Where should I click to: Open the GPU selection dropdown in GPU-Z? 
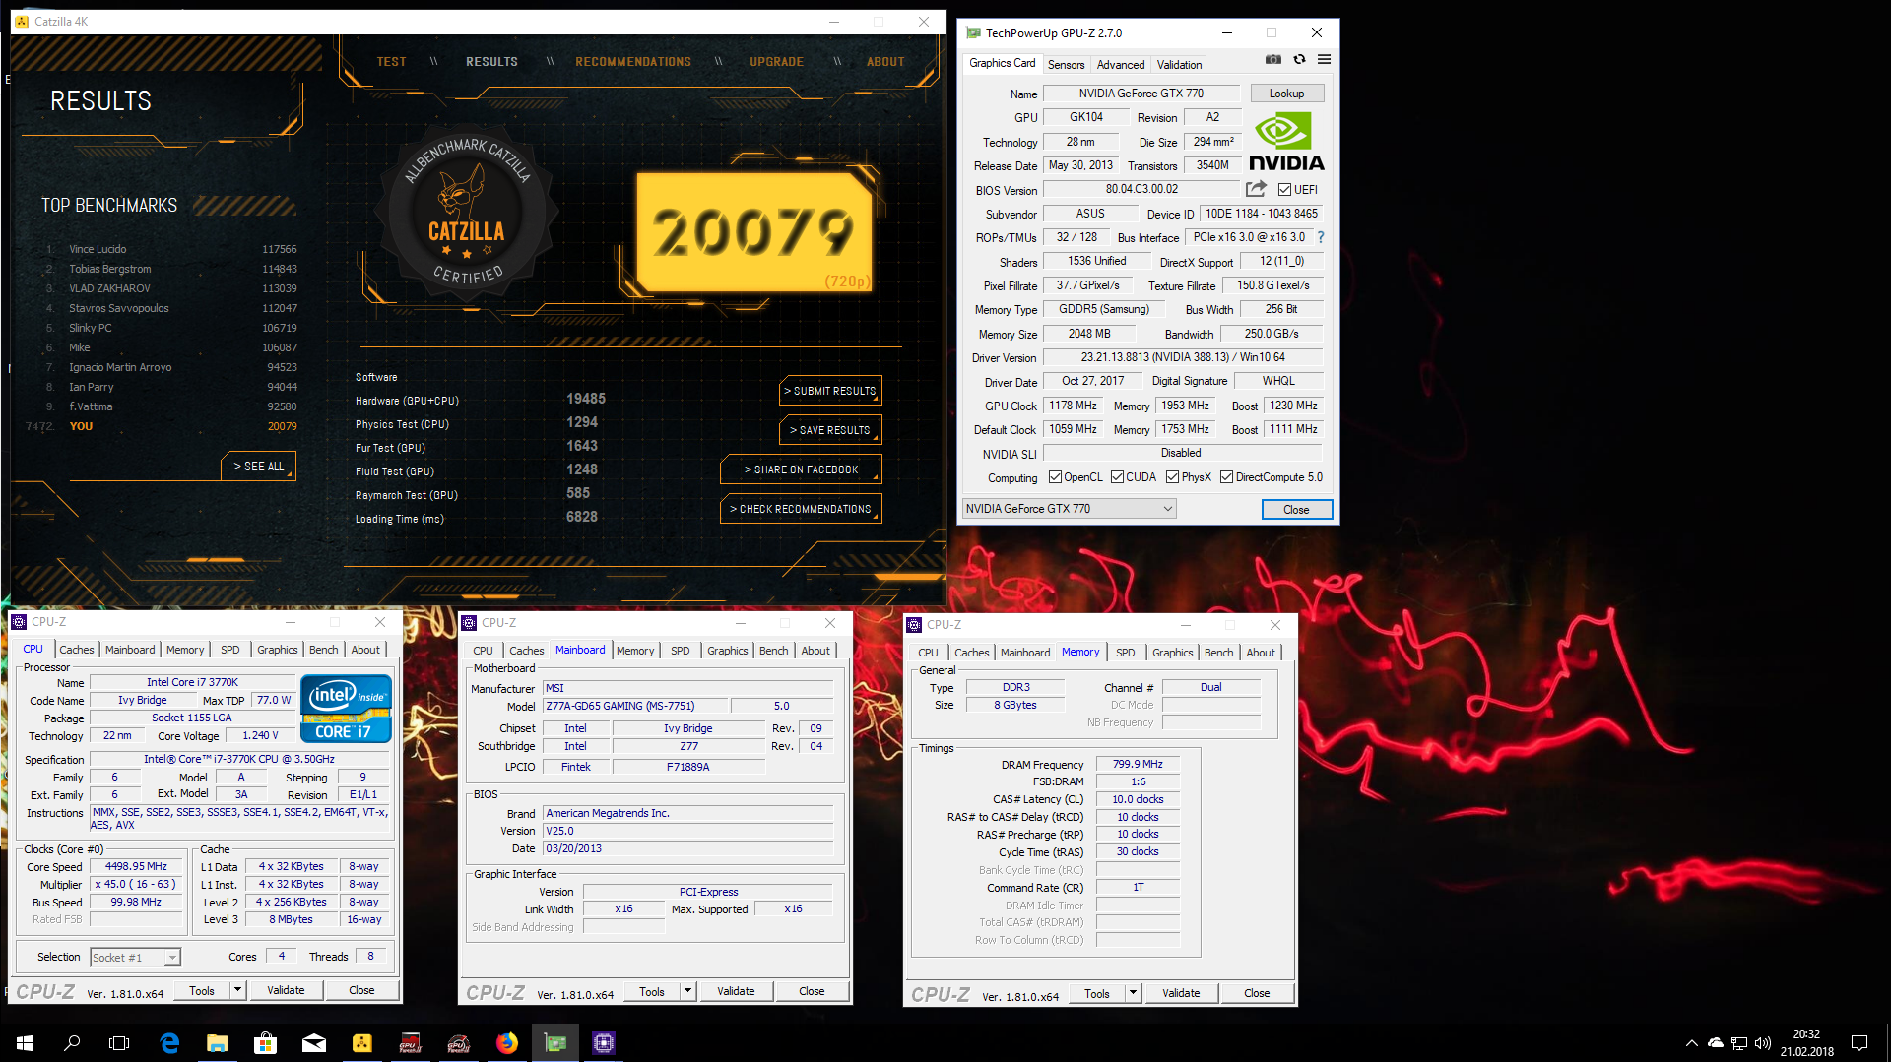(x=1069, y=509)
